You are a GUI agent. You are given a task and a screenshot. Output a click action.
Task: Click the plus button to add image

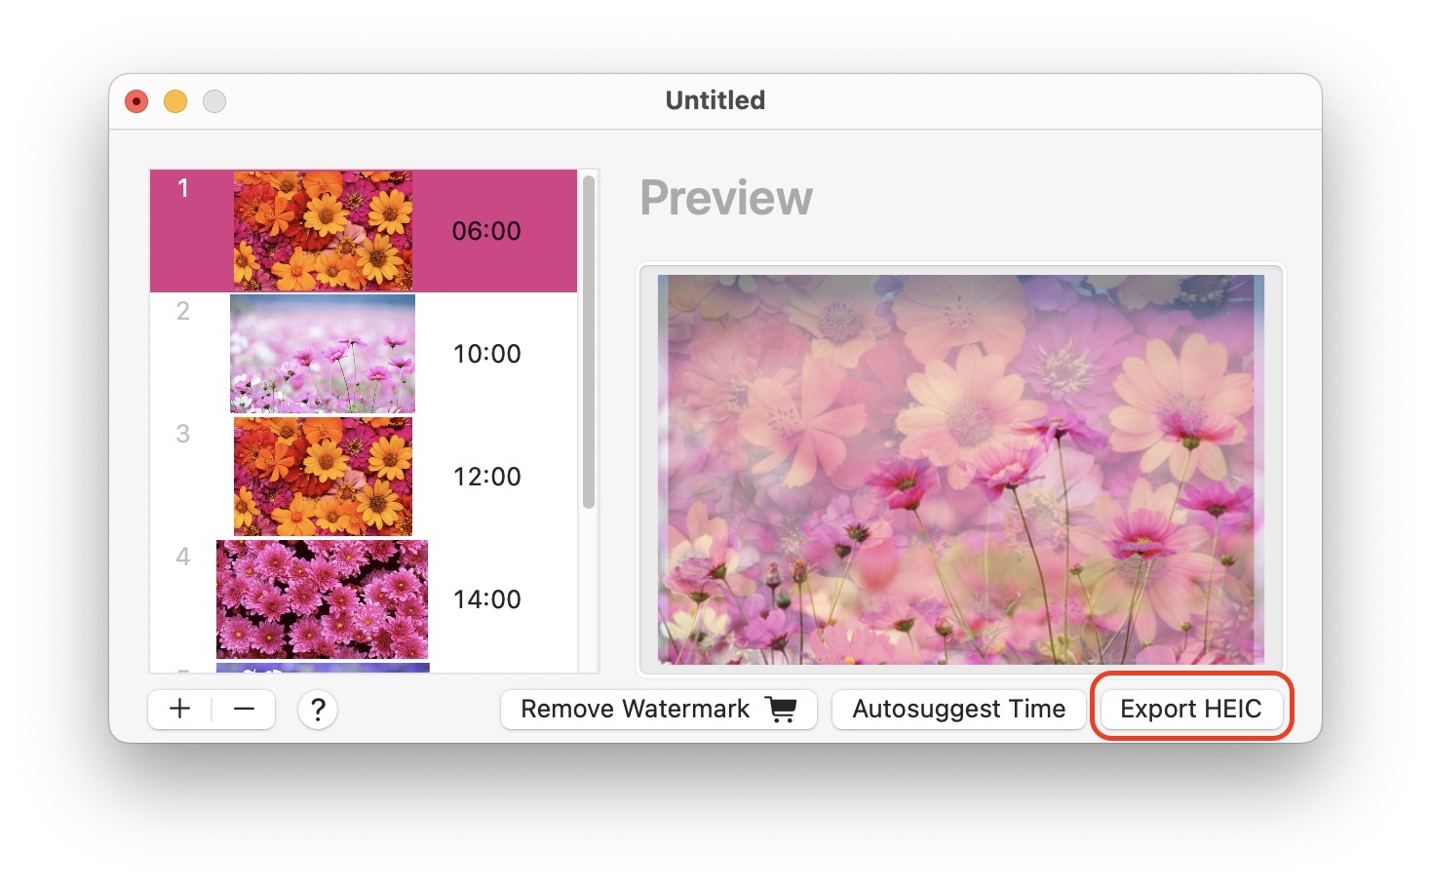tap(179, 709)
